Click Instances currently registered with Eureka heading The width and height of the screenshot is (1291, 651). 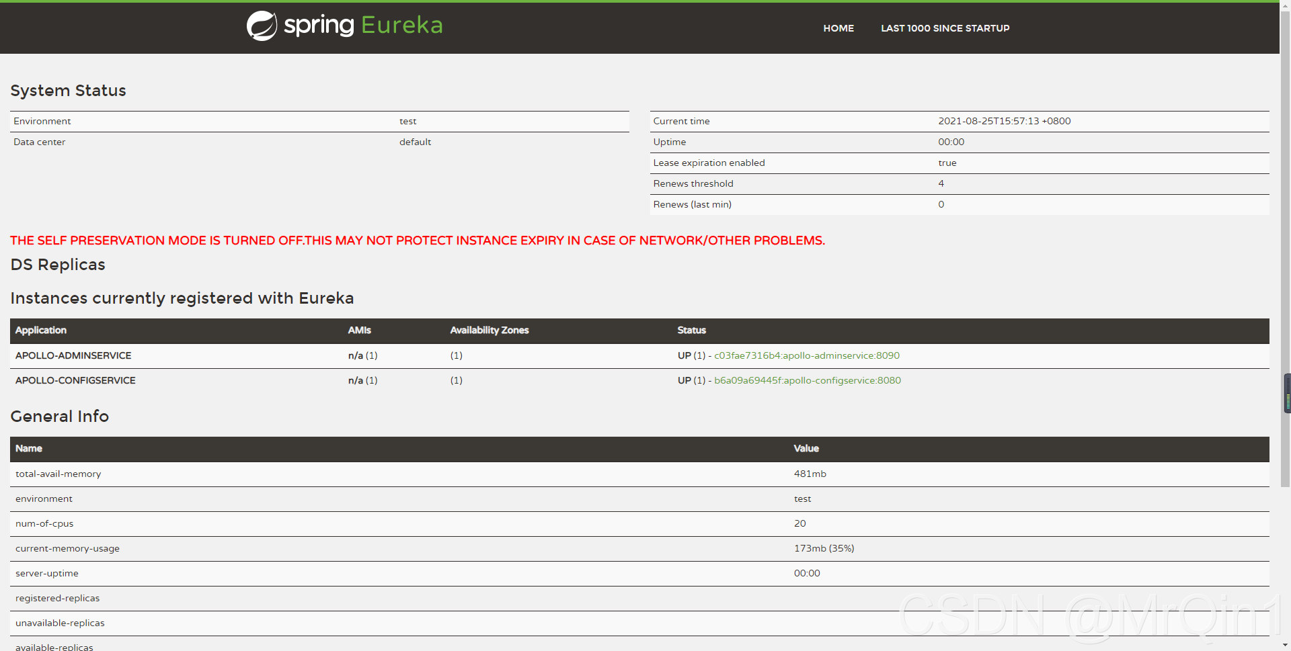pos(182,298)
